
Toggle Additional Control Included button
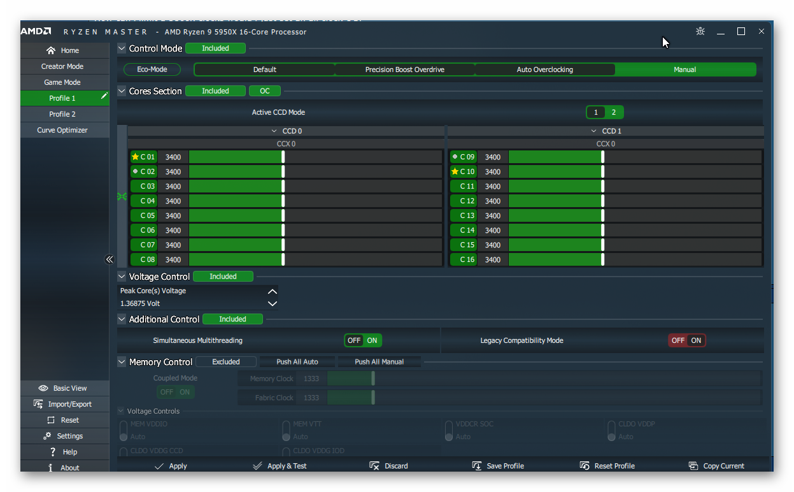(x=233, y=319)
